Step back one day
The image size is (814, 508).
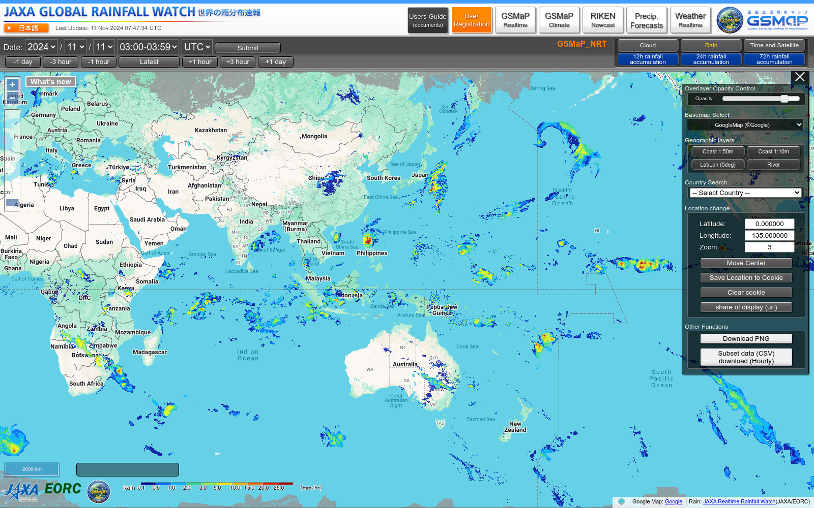tap(23, 62)
